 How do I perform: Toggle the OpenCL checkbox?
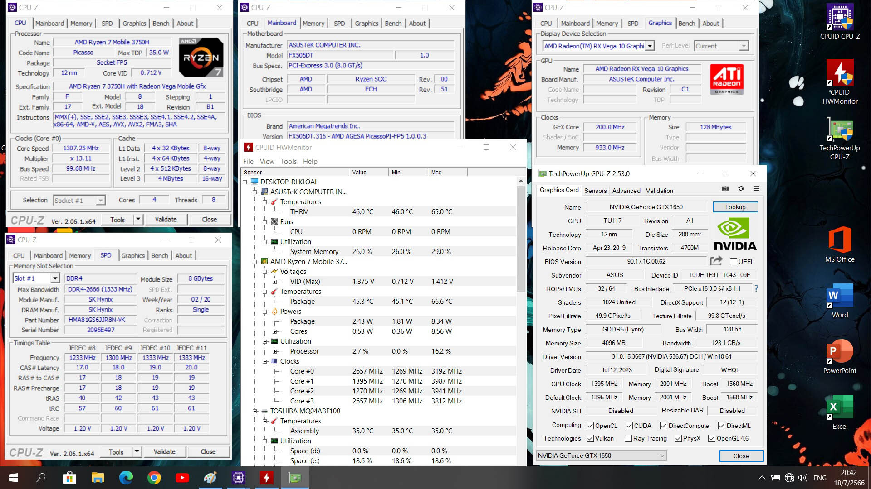590,426
